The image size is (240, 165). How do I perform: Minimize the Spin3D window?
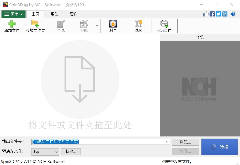pos(201,5)
